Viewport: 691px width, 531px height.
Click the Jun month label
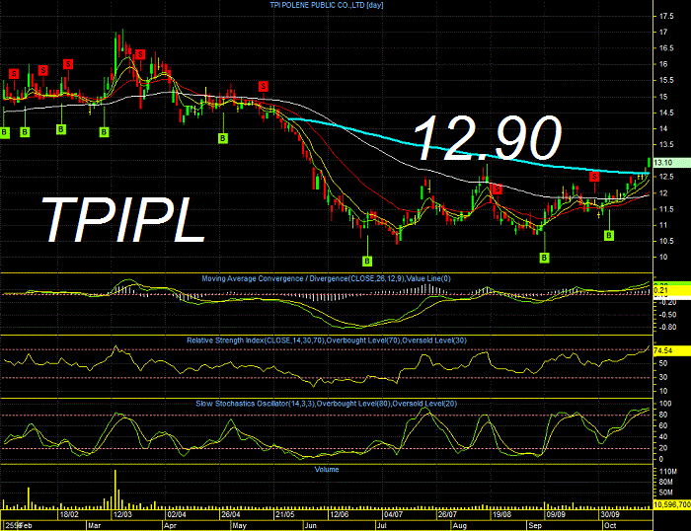click(311, 526)
